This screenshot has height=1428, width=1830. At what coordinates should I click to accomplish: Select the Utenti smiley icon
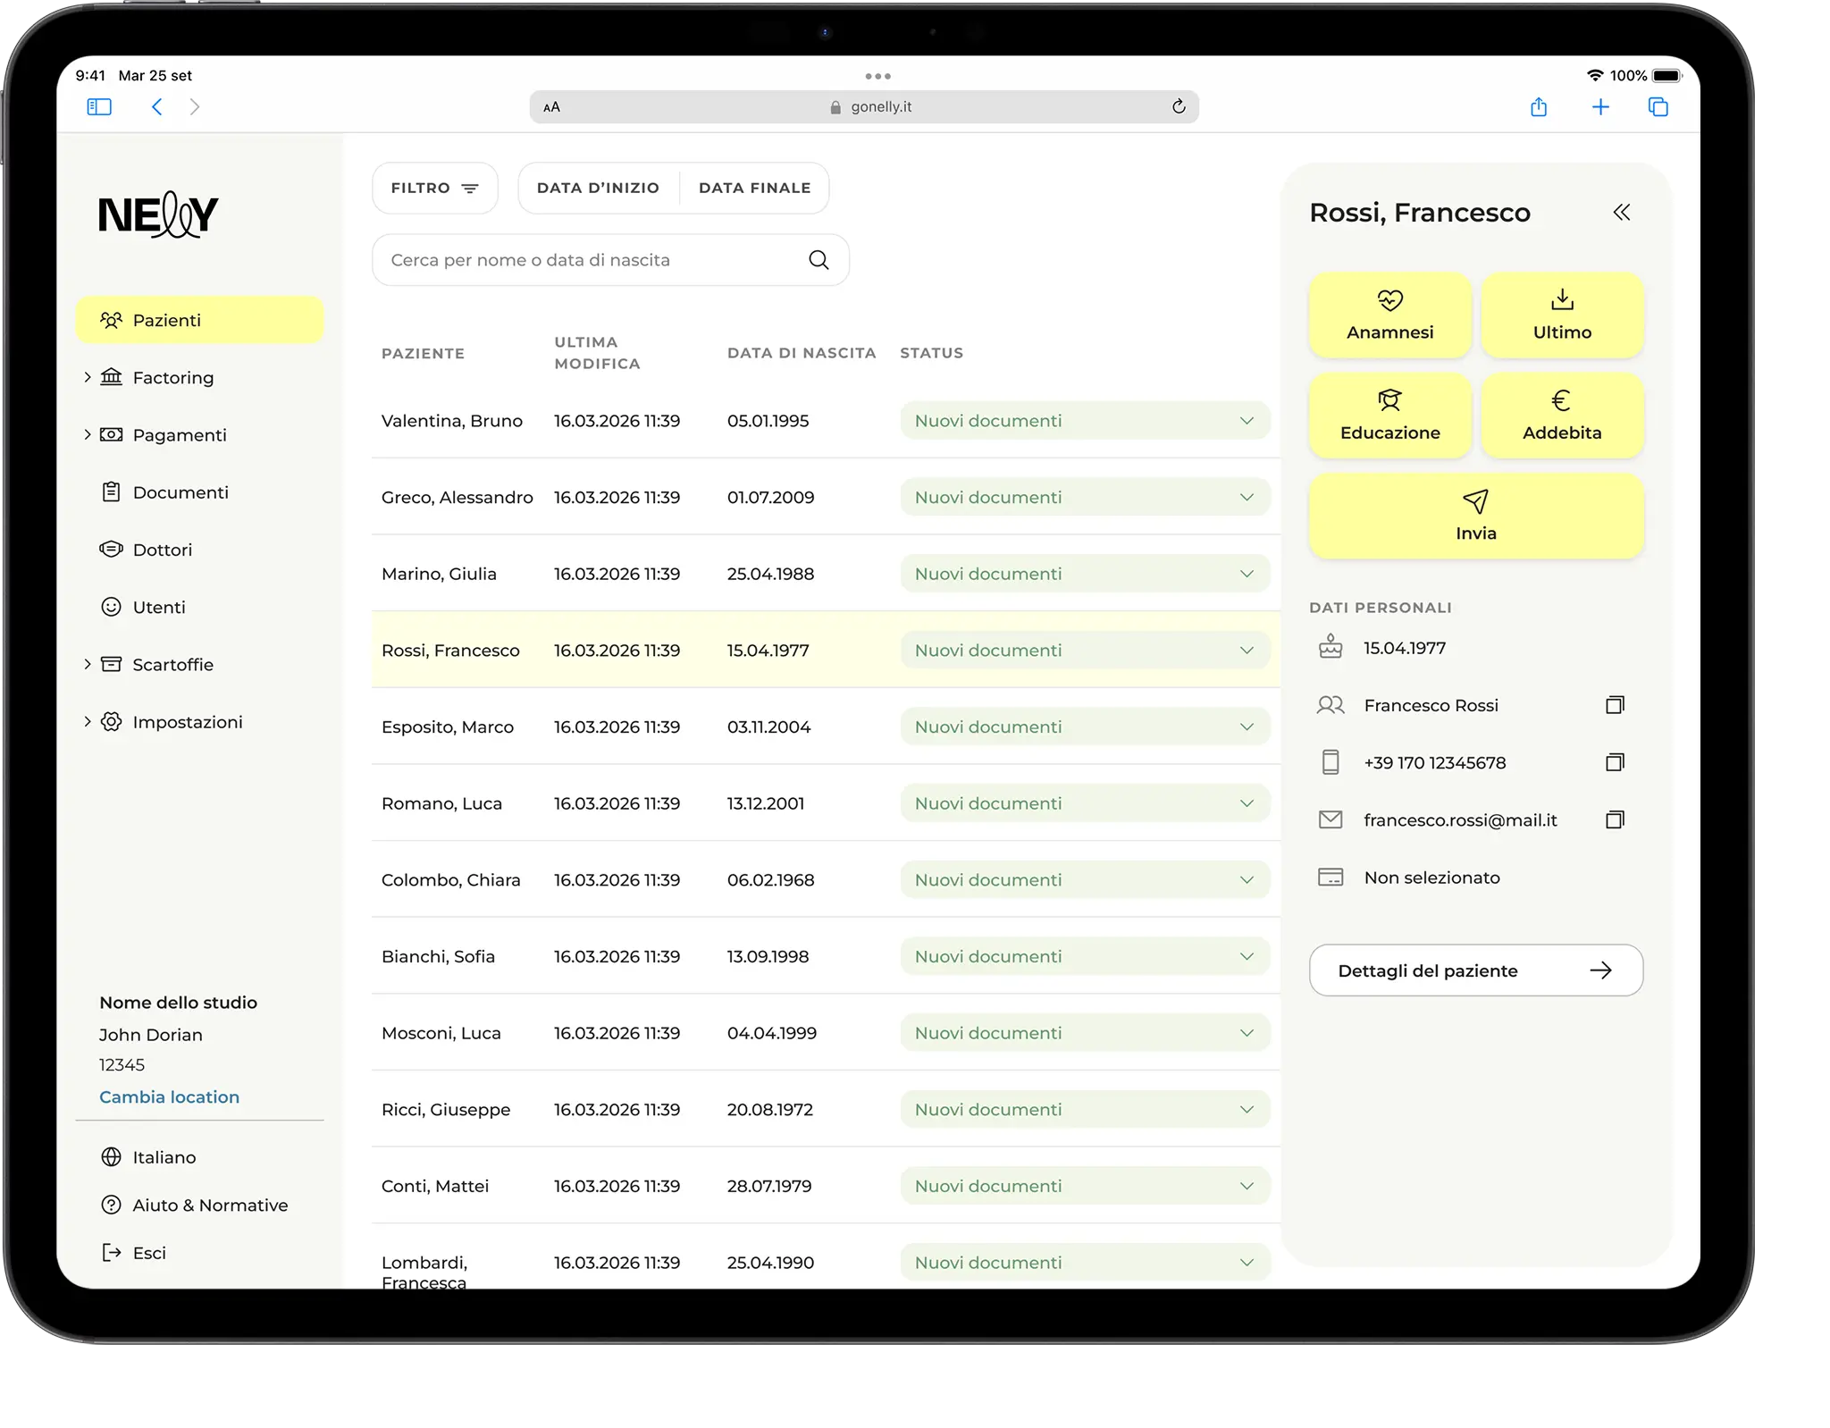[x=110, y=607]
